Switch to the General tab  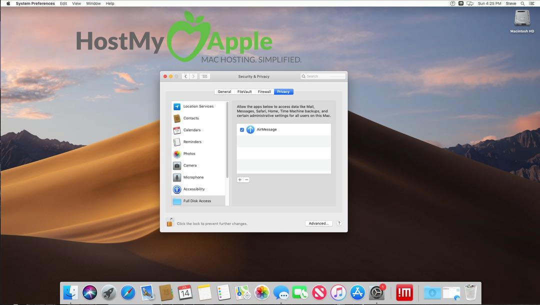pyautogui.click(x=224, y=91)
